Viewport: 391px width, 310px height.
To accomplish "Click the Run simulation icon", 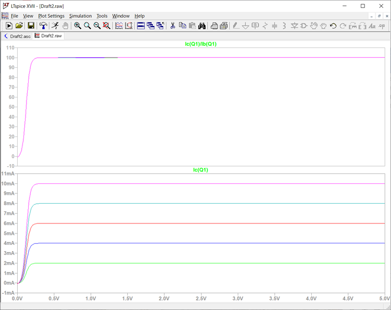I will coord(9,26).
